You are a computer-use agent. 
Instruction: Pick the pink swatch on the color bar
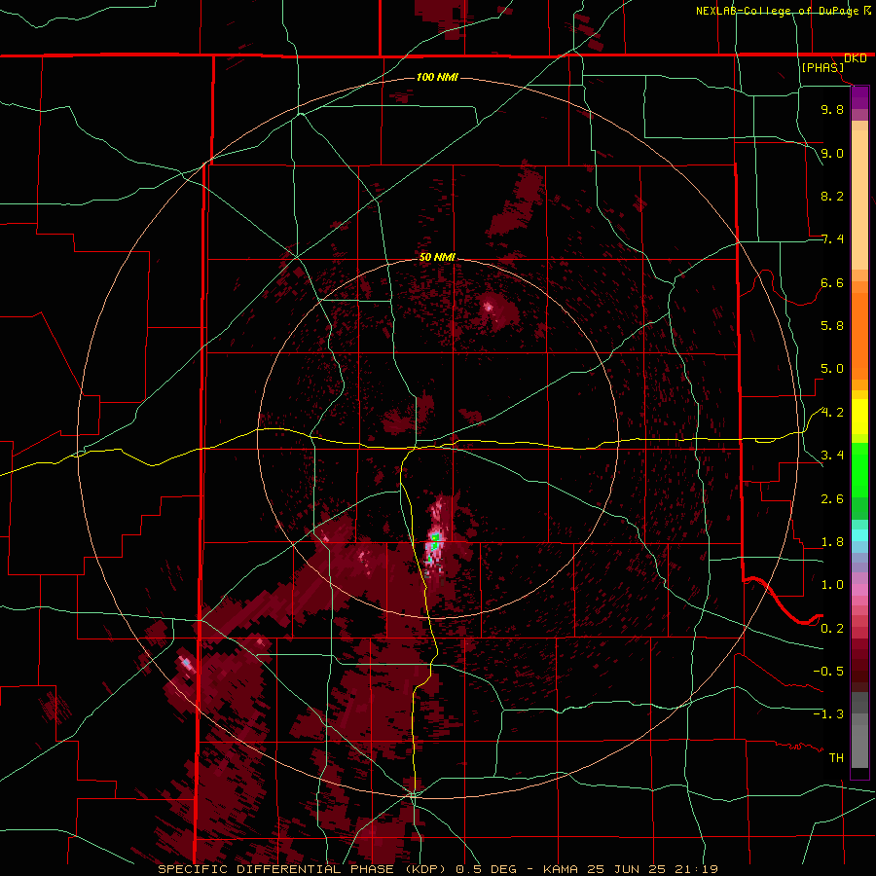click(859, 590)
